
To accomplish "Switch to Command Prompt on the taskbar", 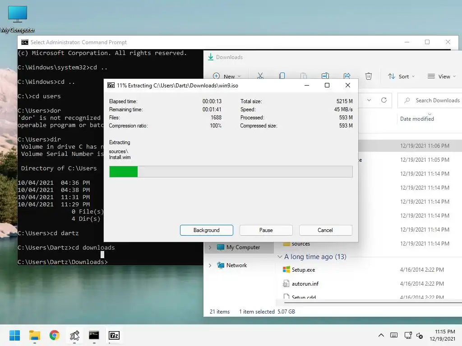I will (x=94, y=335).
